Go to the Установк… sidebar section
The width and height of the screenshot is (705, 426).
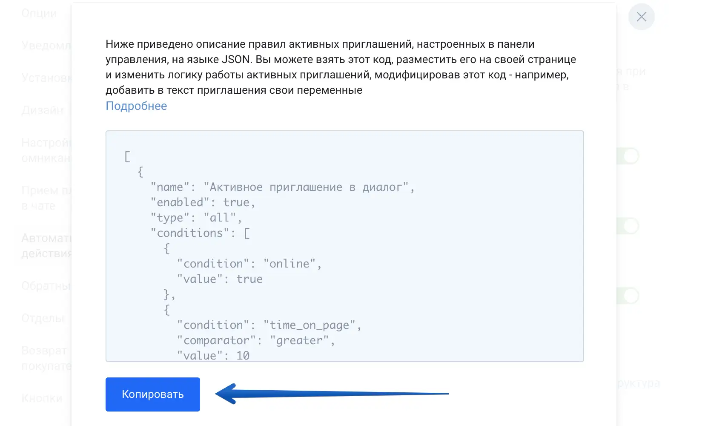click(x=46, y=78)
